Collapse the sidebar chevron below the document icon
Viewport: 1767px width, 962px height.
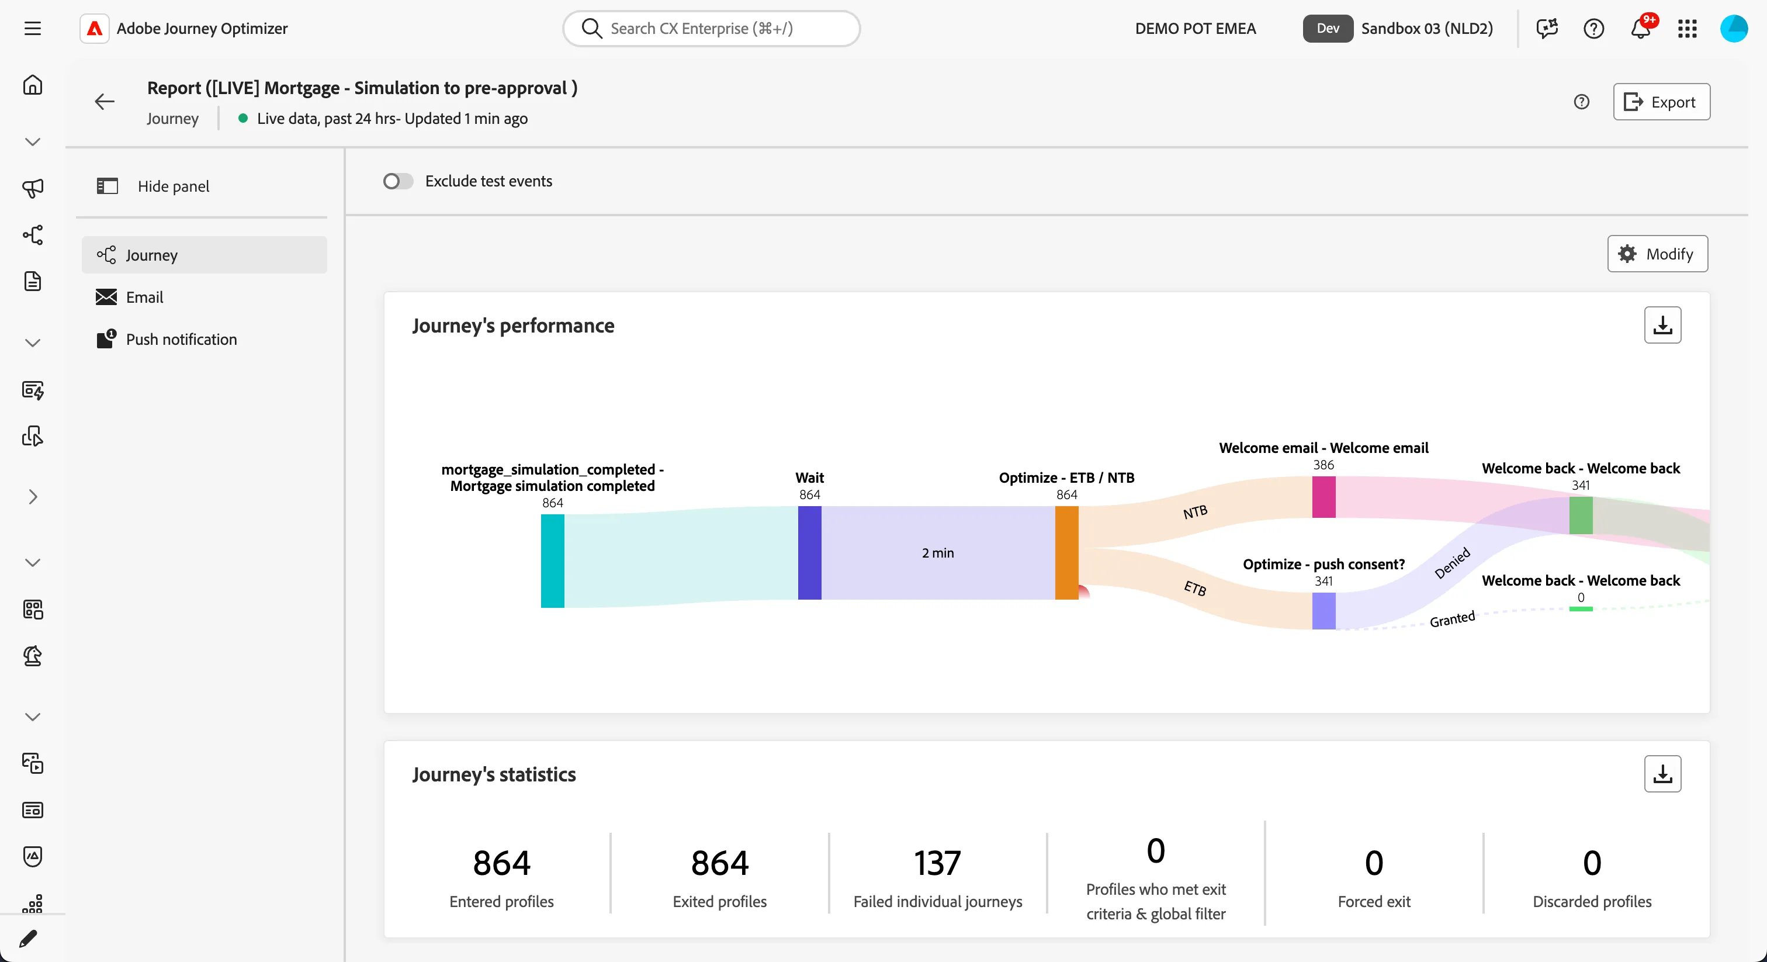pyautogui.click(x=32, y=343)
